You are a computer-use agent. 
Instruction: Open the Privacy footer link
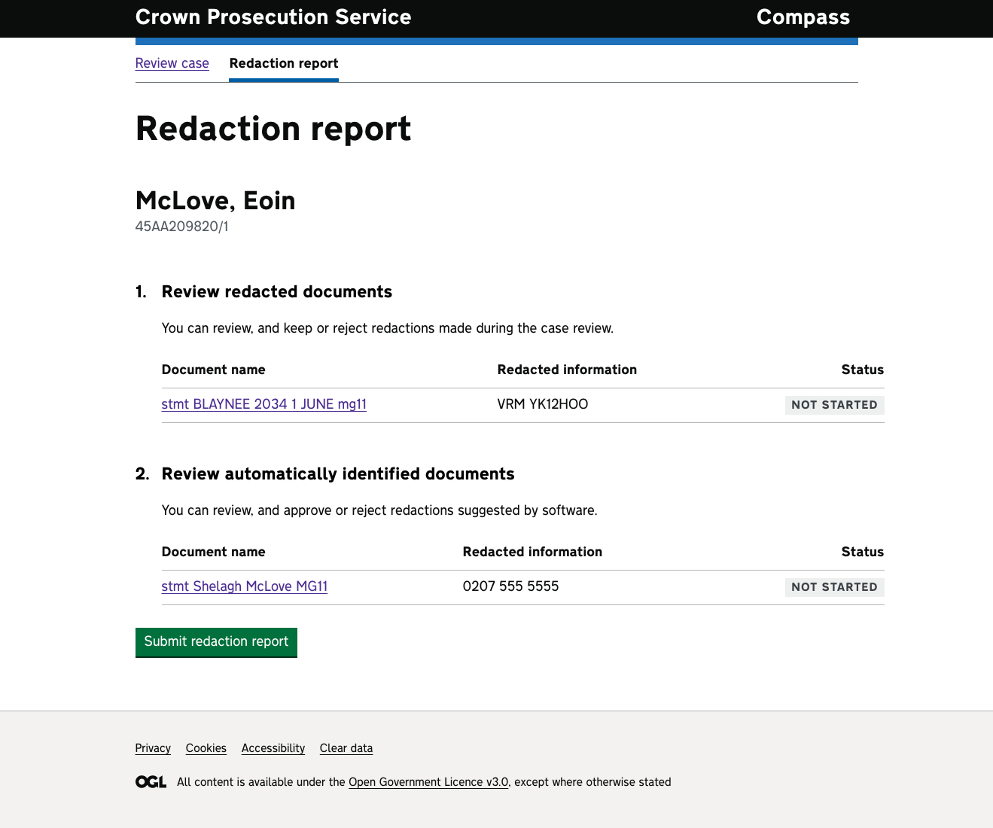[x=153, y=748]
